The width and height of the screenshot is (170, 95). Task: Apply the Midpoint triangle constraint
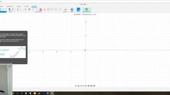point(44,9)
